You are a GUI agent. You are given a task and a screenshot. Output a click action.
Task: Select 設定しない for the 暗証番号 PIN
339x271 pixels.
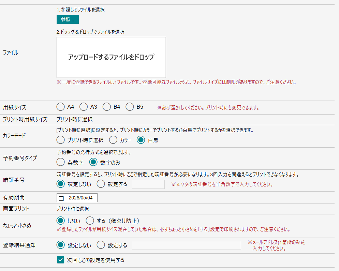point(60,184)
